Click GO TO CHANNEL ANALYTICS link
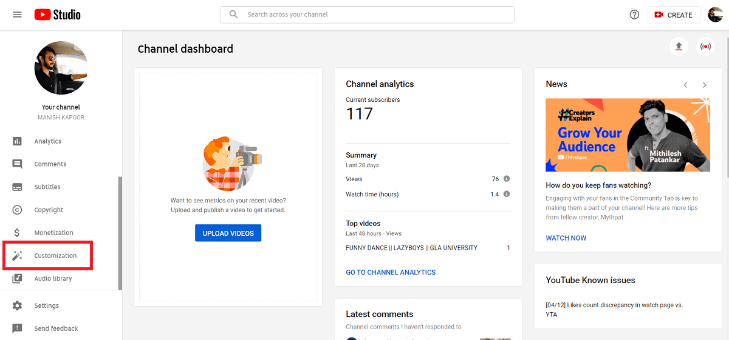This screenshot has height=340, width=729. tap(391, 272)
